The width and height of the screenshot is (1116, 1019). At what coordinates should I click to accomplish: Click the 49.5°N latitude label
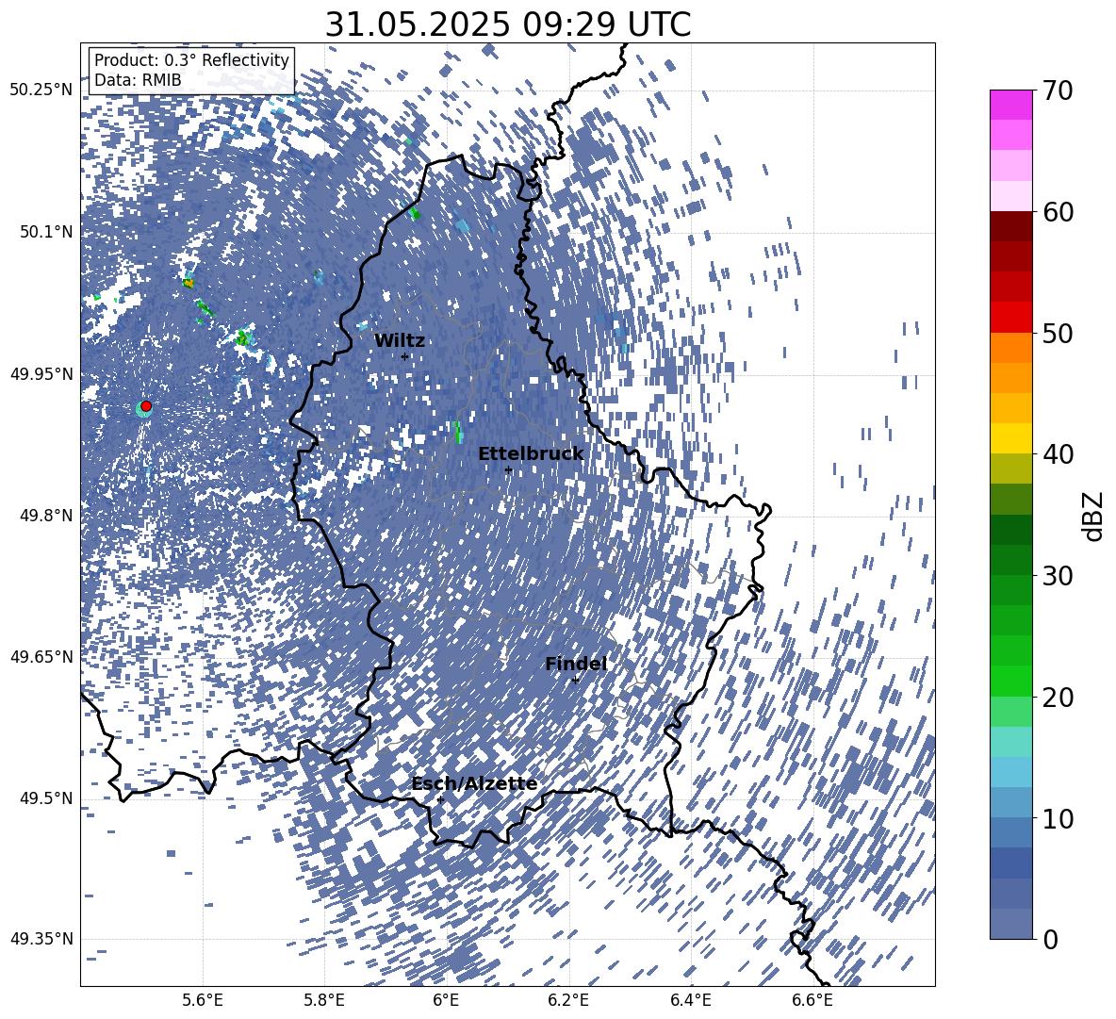[x=46, y=797]
